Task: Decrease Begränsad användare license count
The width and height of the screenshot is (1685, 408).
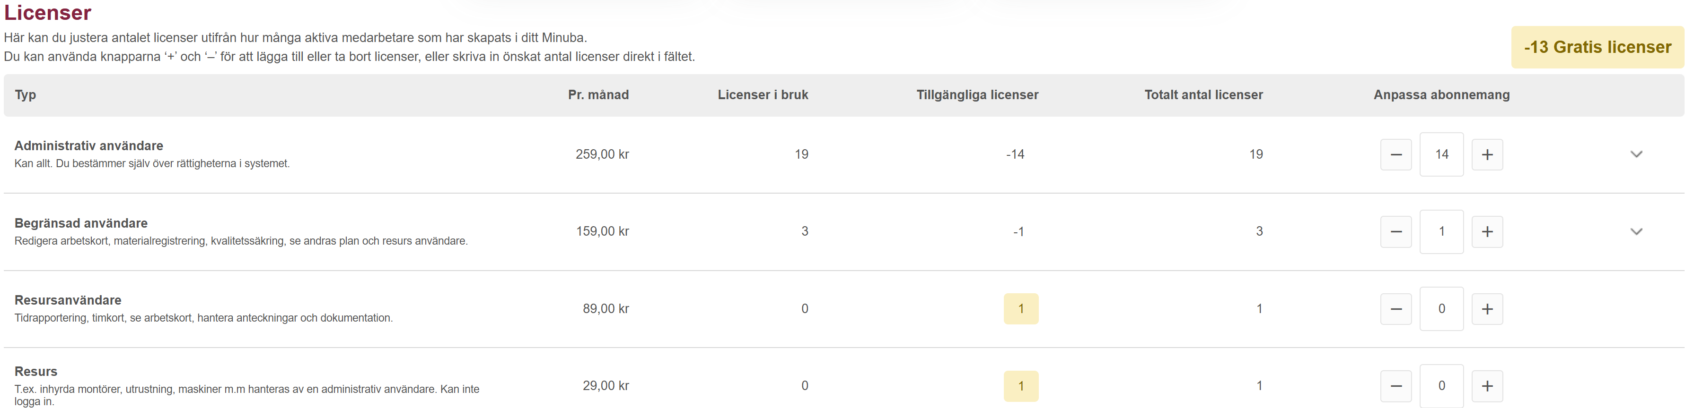Action: coord(1395,232)
